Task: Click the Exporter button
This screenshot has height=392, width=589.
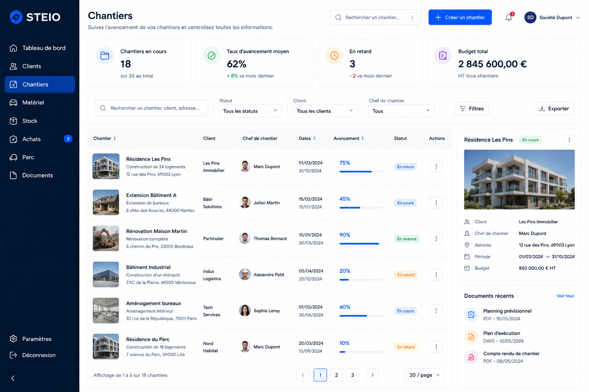Action: pos(554,109)
